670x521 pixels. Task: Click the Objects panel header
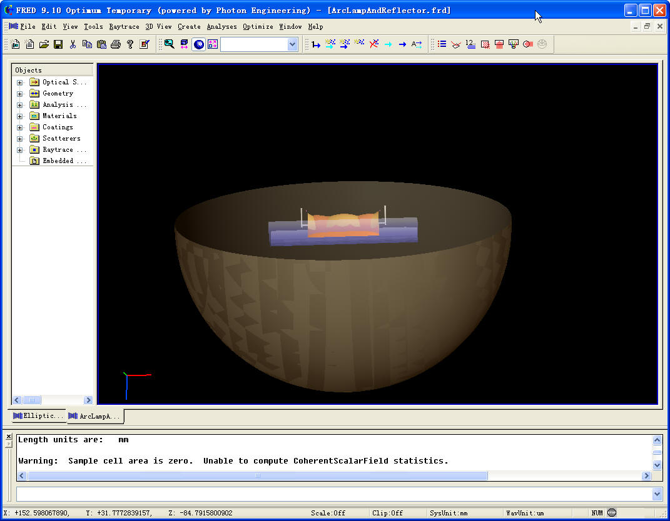coord(52,70)
